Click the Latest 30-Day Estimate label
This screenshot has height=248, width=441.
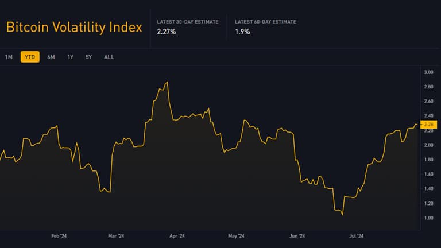coord(188,22)
